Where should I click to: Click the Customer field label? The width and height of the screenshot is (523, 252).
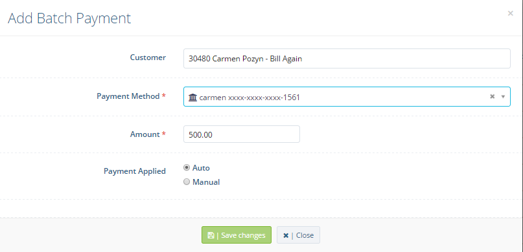[x=148, y=58]
